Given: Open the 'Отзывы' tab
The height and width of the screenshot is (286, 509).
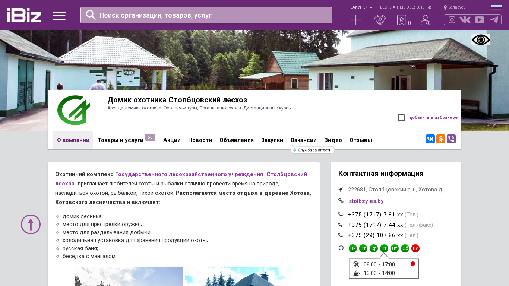Looking at the screenshot, I should (361, 140).
